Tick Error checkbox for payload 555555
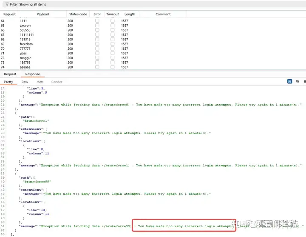306x237 pixels. [97, 30]
